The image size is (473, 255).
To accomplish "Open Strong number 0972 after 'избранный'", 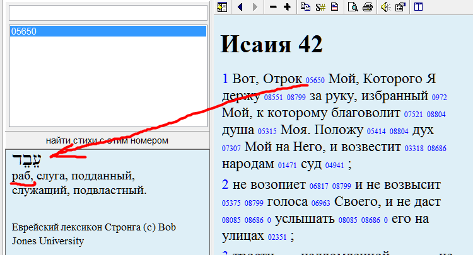I will pos(439,97).
